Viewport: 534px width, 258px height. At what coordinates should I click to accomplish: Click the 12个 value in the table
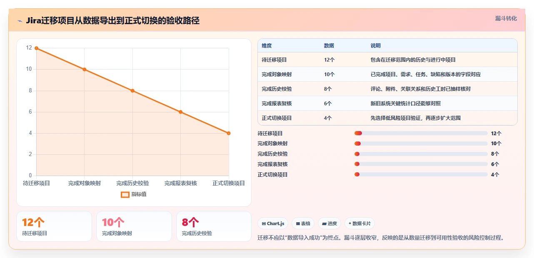click(x=329, y=60)
